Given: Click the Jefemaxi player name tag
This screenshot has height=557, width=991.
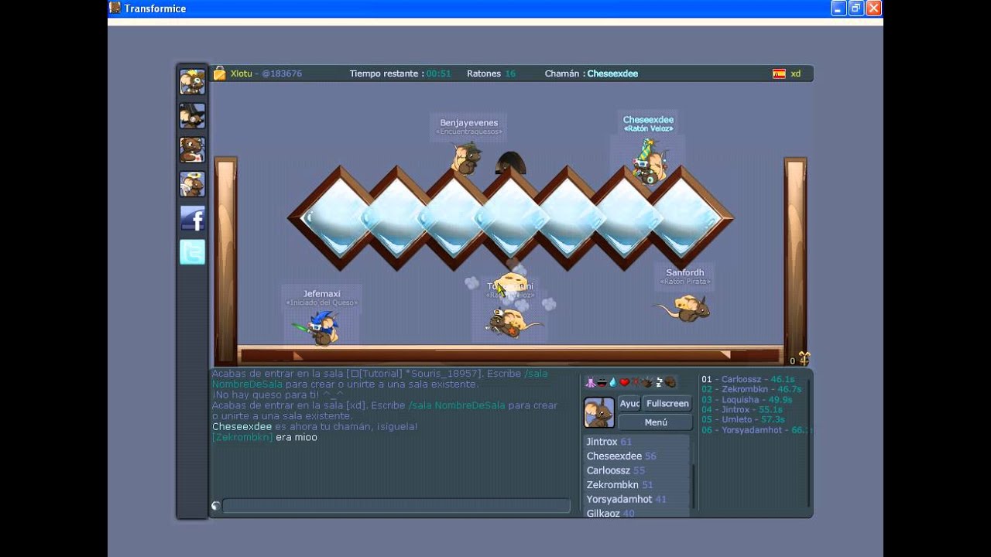Looking at the screenshot, I should 322,294.
